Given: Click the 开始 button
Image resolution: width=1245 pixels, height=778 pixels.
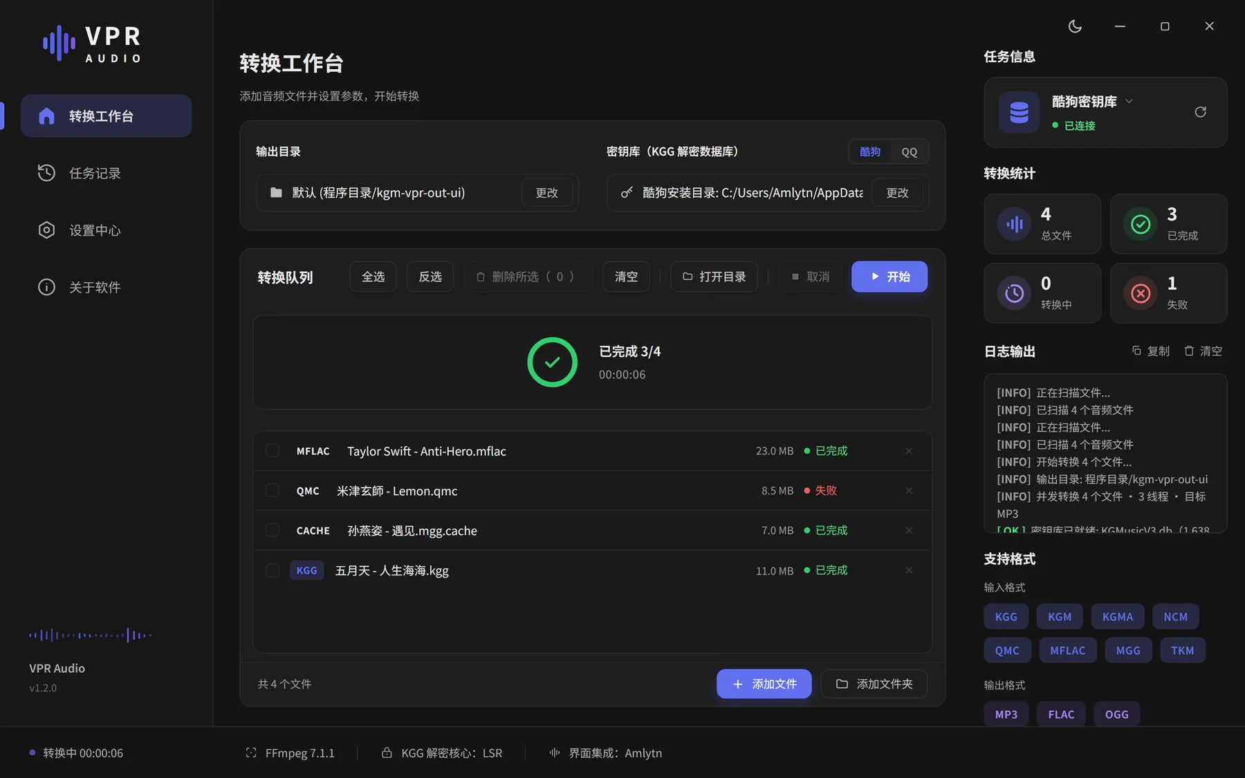Looking at the screenshot, I should pyautogui.click(x=889, y=277).
